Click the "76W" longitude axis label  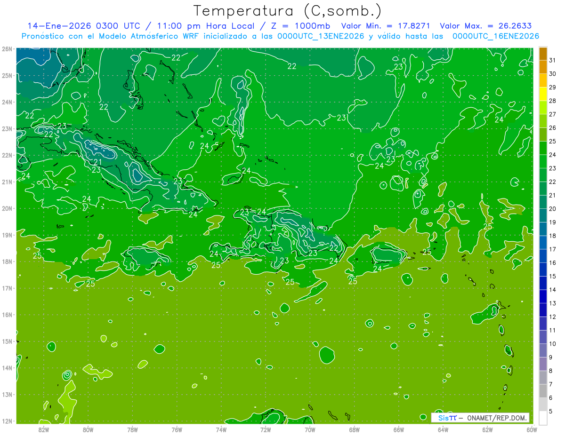coord(177,429)
